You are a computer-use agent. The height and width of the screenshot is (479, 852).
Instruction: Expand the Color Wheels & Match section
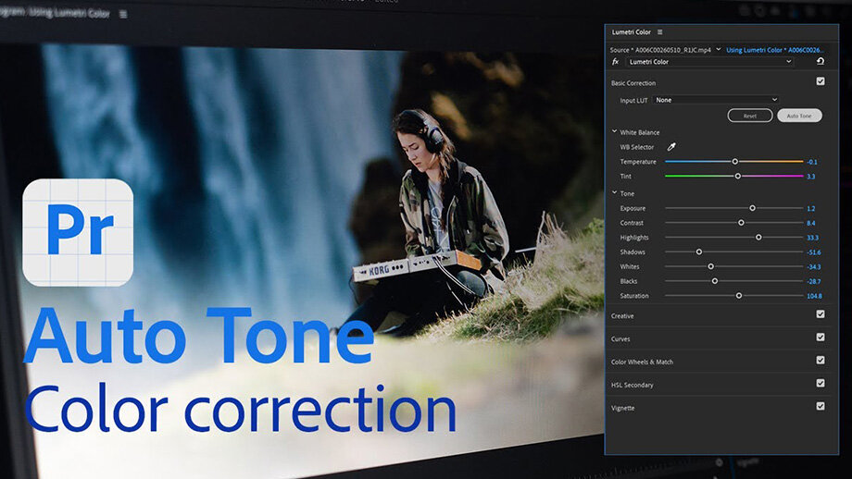pyautogui.click(x=642, y=362)
